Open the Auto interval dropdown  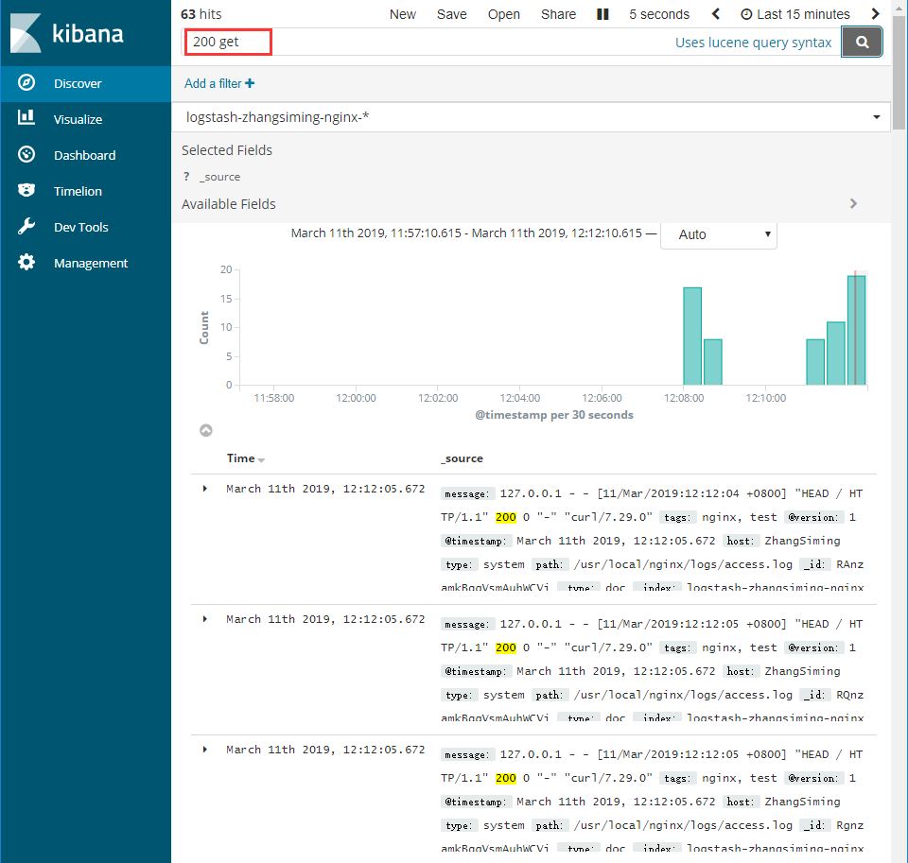click(x=718, y=234)
